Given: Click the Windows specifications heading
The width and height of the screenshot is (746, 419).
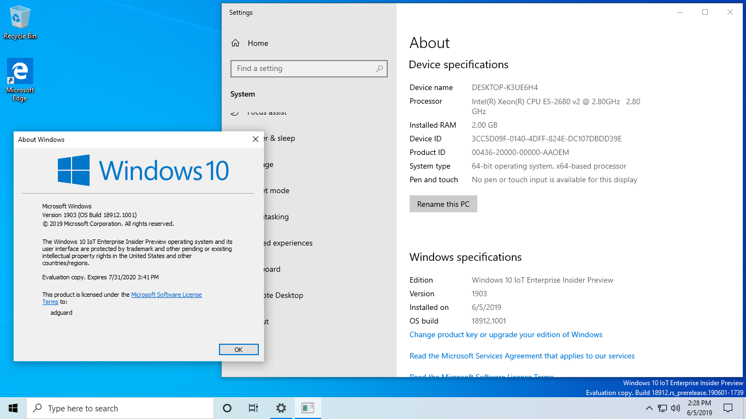Looking at the screenshot, I should pos(466,257).
